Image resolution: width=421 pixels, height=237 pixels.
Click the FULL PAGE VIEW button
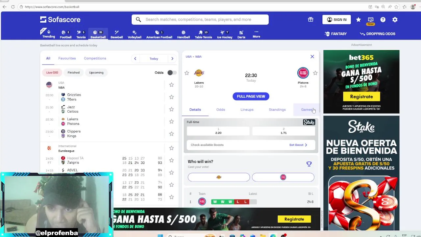(x=251, y=96)
